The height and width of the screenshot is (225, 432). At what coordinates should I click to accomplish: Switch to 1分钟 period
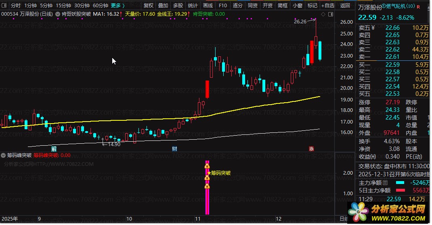30,6
